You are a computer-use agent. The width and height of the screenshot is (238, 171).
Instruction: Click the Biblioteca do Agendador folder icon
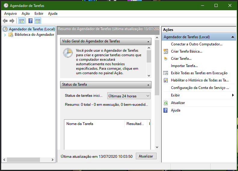coord(11,35)
